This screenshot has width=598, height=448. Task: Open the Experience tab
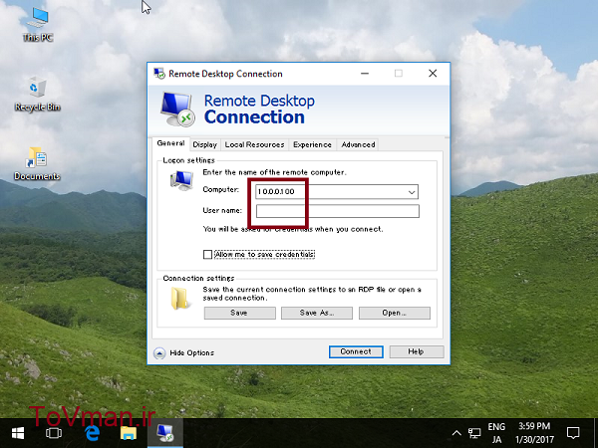click(312, 144)
